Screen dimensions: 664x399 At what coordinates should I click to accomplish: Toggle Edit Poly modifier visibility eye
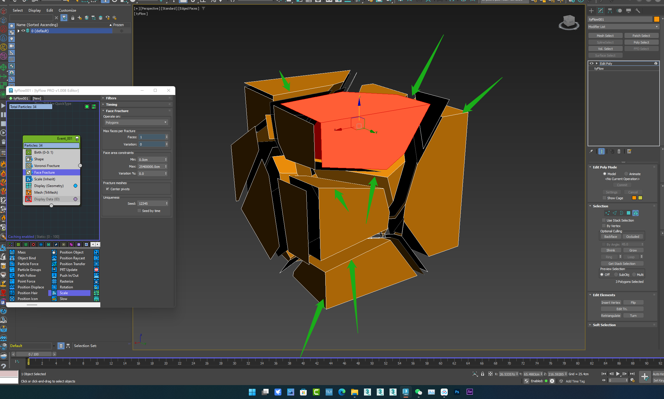[x=591, y=63]
